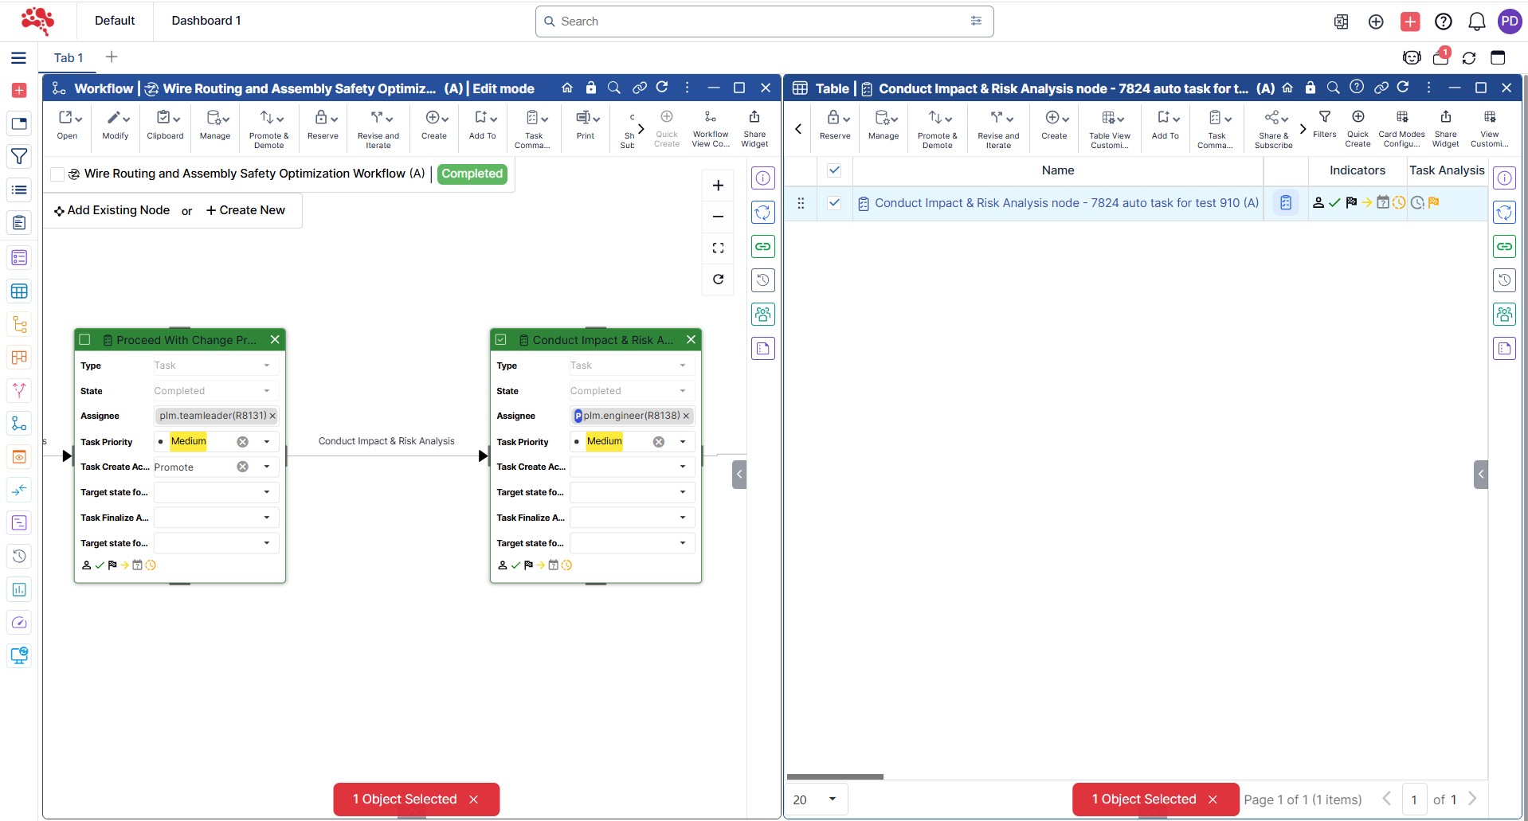The height and width of the screenshot is (821, 1528).
Task: Click the Table panel refresh icon
Action: click(x=1403, y=88)
